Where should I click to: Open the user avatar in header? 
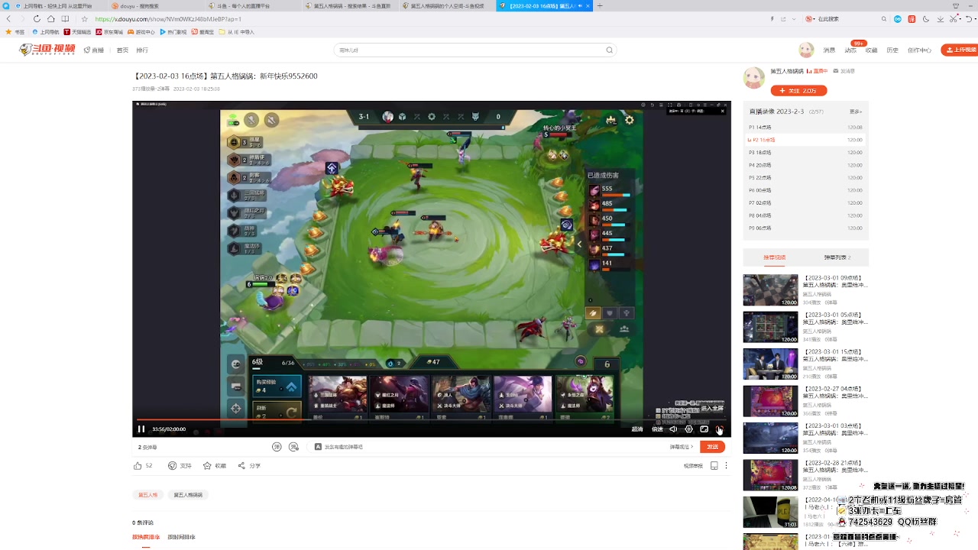coord(806,50)
